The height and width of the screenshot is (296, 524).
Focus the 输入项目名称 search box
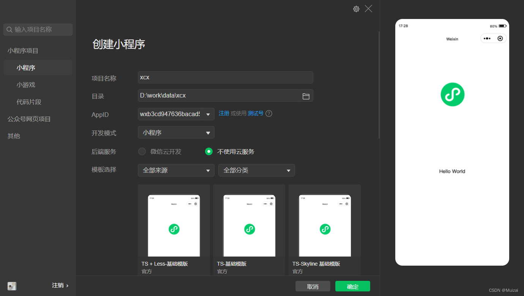[38, 30]
